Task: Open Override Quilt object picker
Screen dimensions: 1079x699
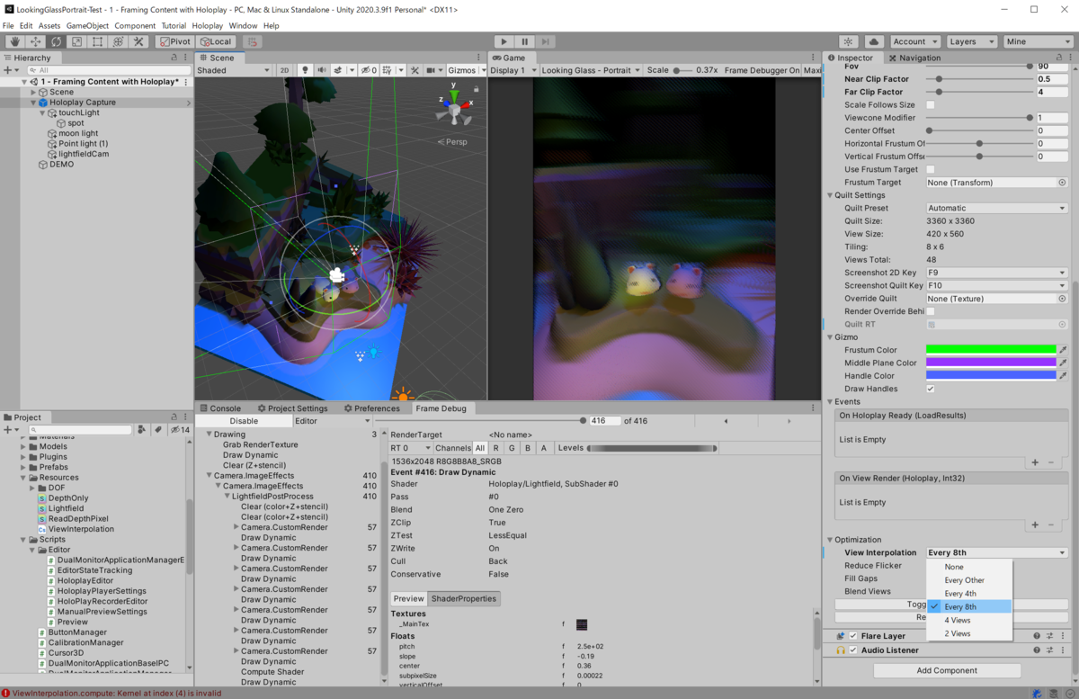Action: coord(1062,299)
